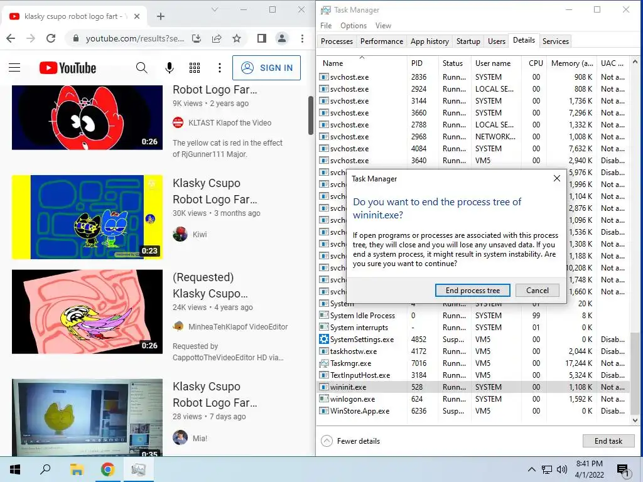643x482 pixels.
Task: Click the network tray icon
Action: point(547,469)
